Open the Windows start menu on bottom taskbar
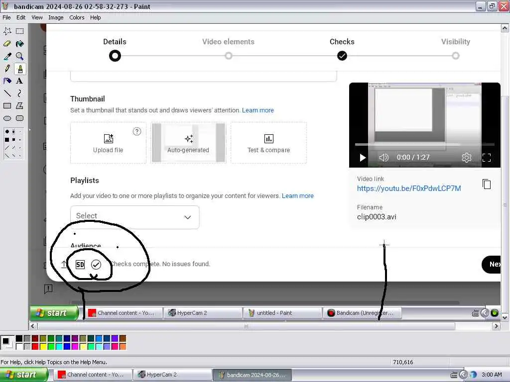The width and height of the screenshot is (510, 382). pyautogui.click(x=24, y=375)
